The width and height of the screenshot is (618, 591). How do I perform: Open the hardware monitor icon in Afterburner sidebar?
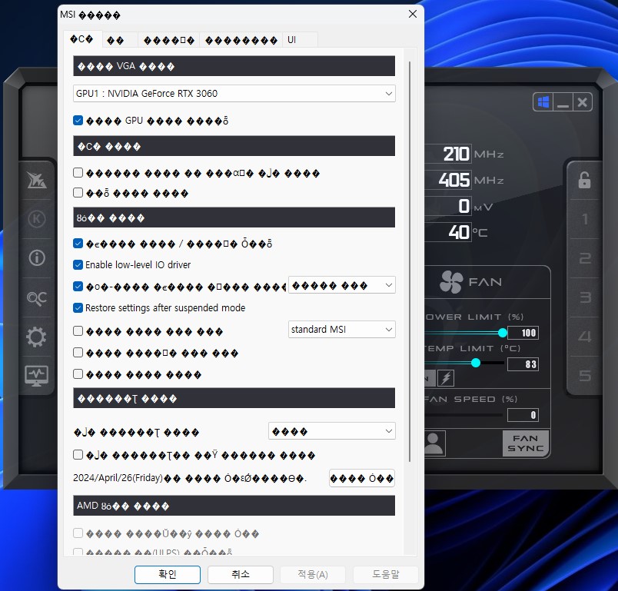37,376
